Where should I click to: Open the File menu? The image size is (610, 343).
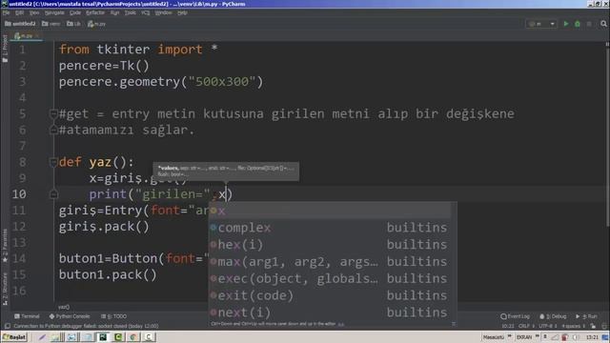coord(6,12)
